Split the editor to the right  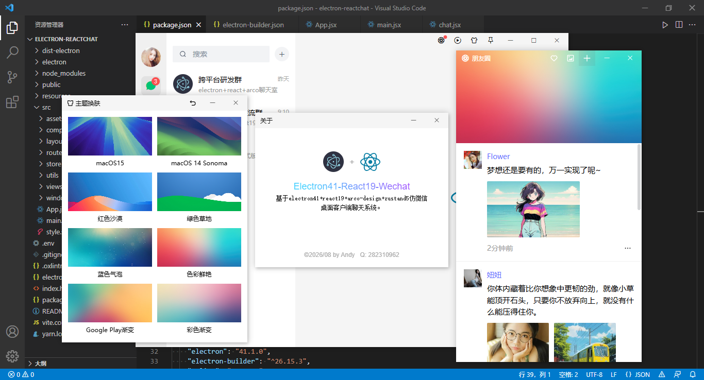(679, 25)
